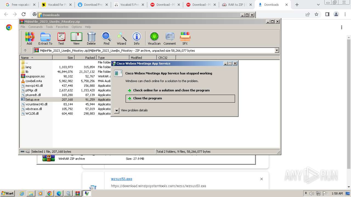Open the Favorites menu
351x197 pixels.
click(x=62, y=27)
